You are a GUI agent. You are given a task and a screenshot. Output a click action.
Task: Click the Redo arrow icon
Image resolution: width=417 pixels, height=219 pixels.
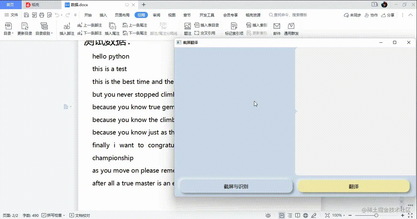pos(68,15)
